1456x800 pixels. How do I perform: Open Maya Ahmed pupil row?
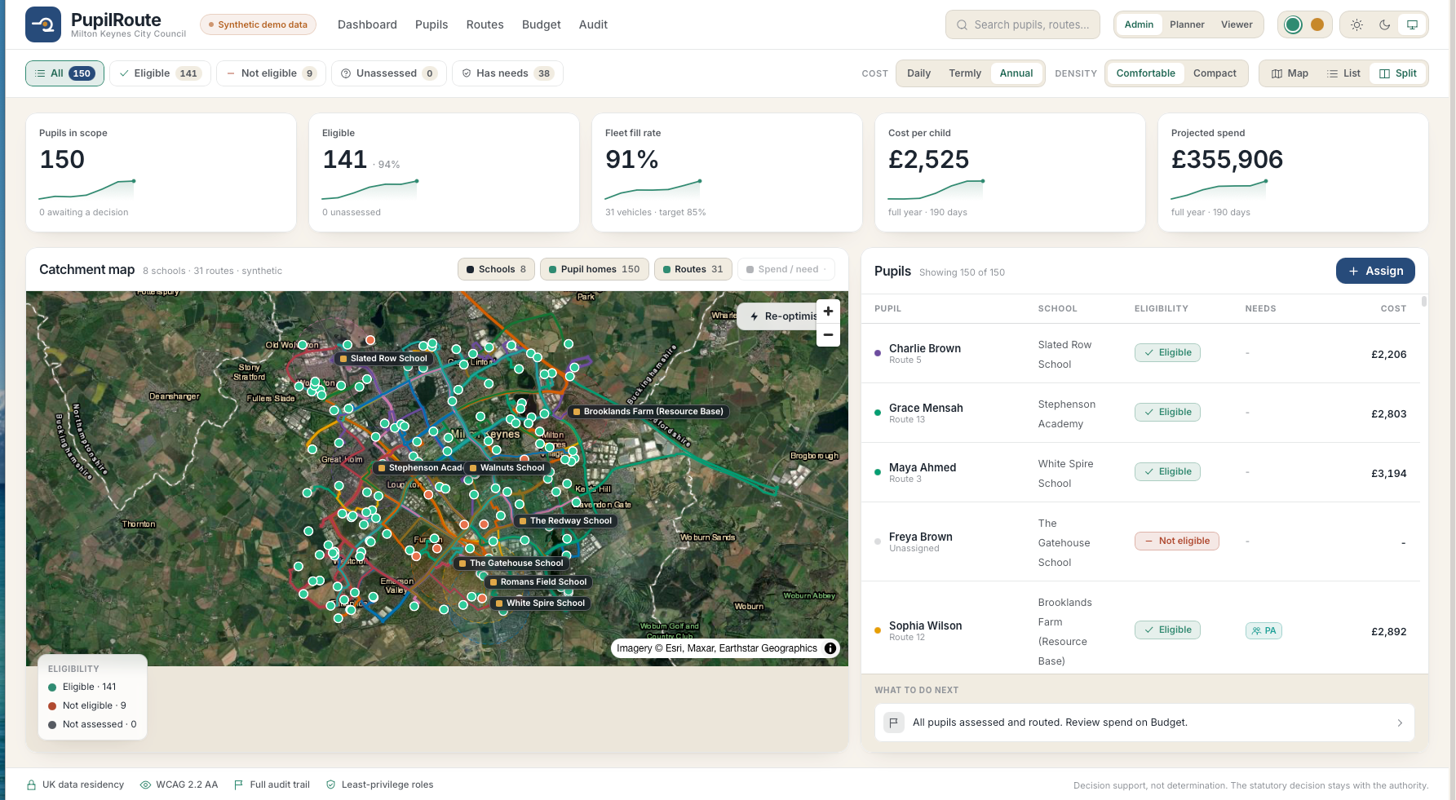(1140, 472)
